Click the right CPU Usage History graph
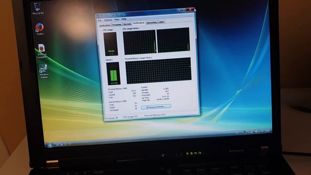This screenshot has height=175, width=311. pyautogui.click(x=173, y=40)
